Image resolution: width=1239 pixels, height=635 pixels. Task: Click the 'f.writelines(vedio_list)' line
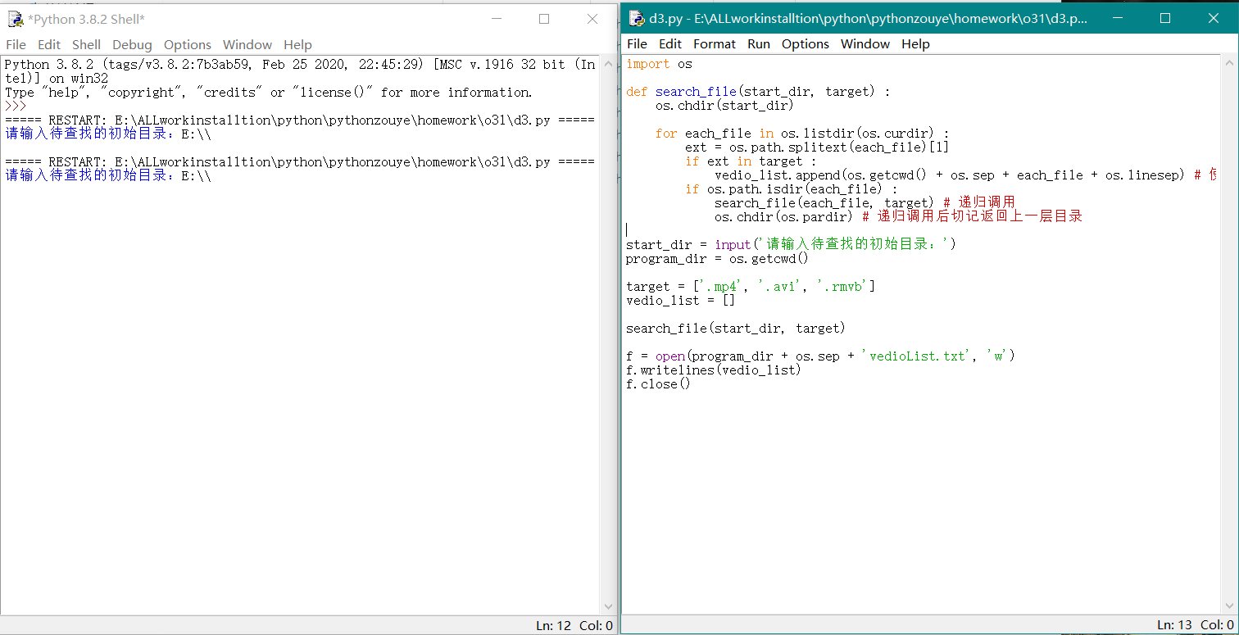coord(714,370)
